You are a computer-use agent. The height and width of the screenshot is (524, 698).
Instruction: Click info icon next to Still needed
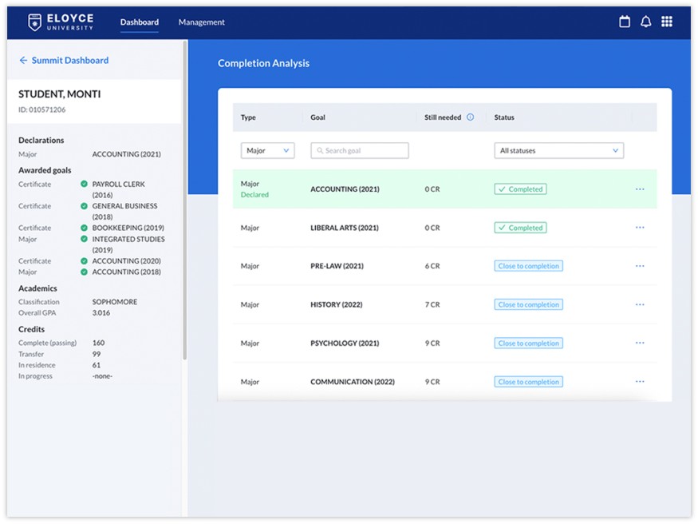(470, 117)
